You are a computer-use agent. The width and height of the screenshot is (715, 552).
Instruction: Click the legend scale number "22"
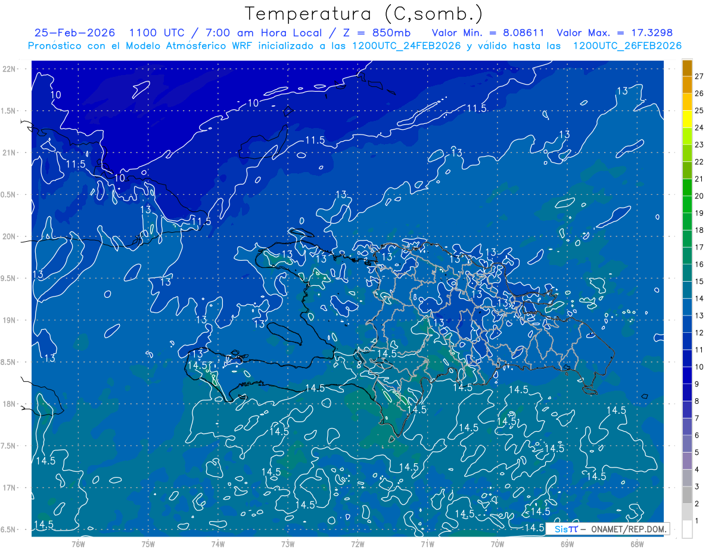click(699, 162)
